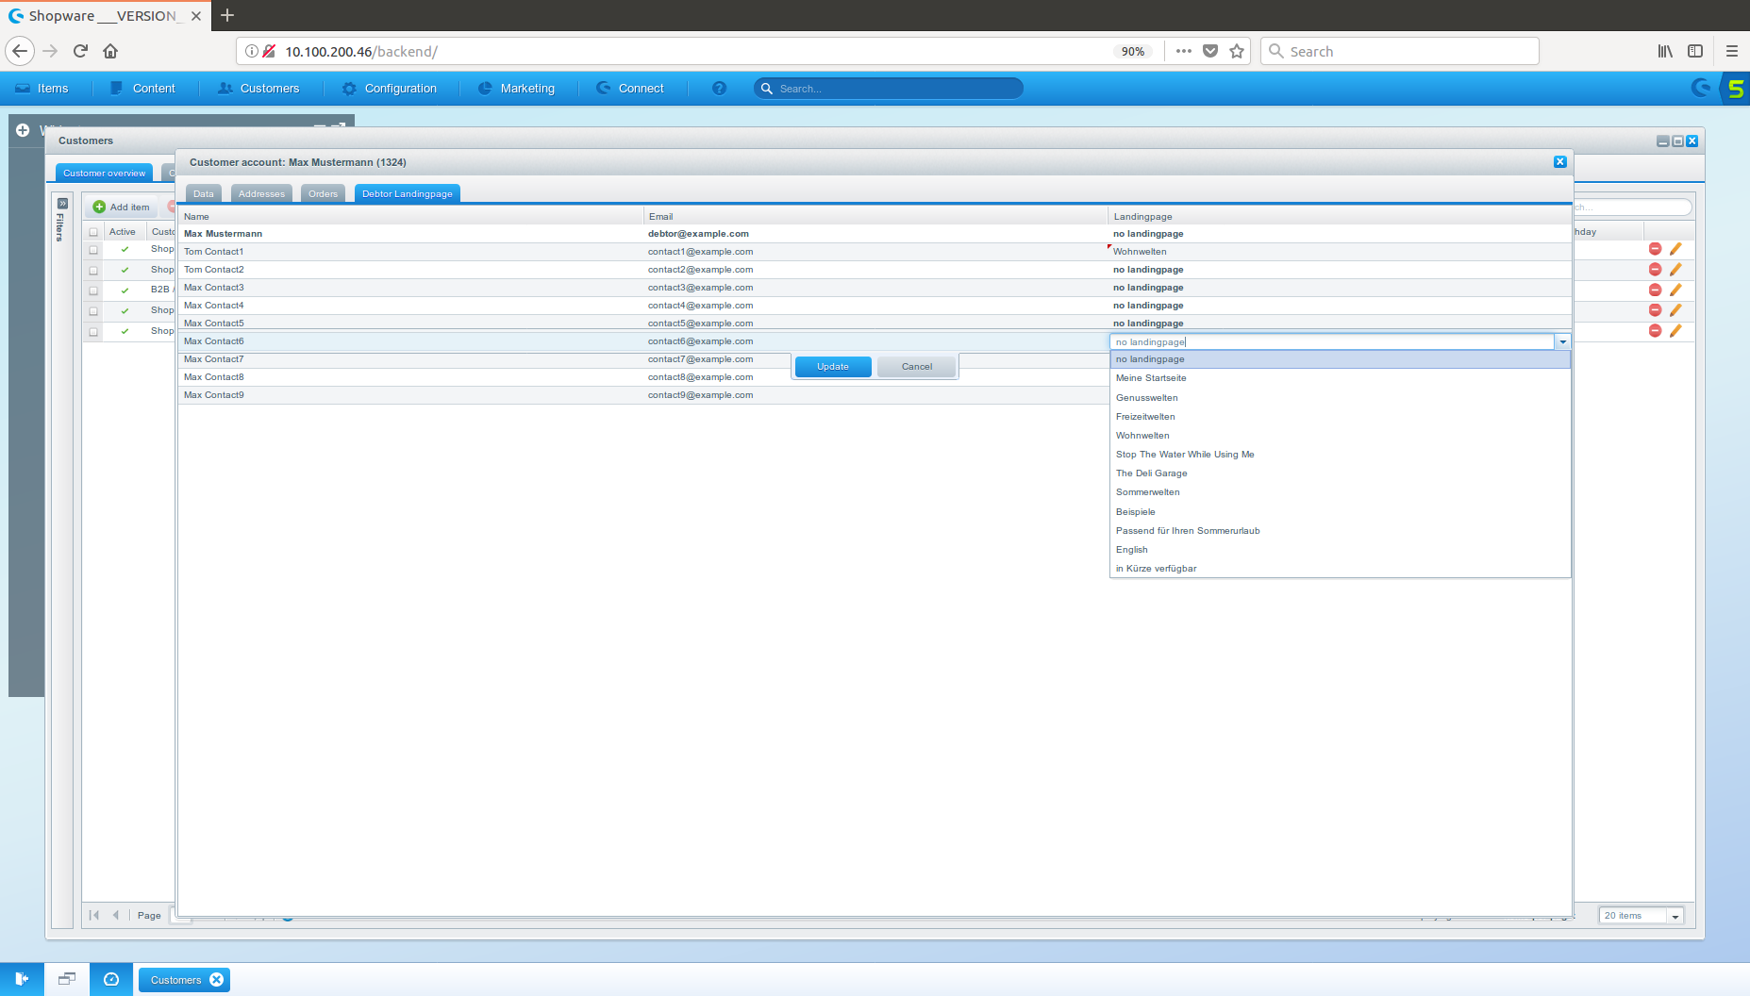Click the red delete icon in first customer row

tap(1655, 249)
